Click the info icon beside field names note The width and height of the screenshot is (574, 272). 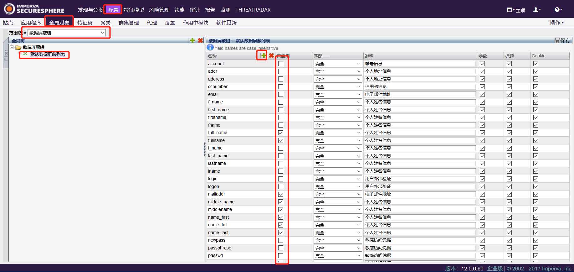[210, 48]
